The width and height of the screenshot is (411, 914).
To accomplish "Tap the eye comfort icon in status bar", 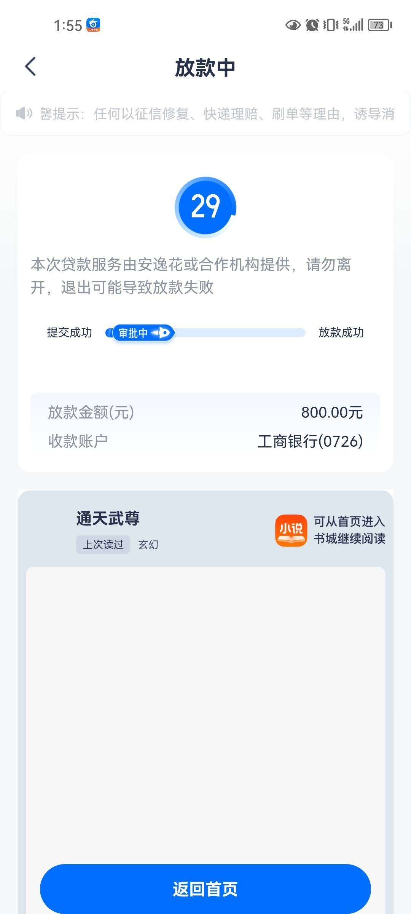I will point(293,25).
